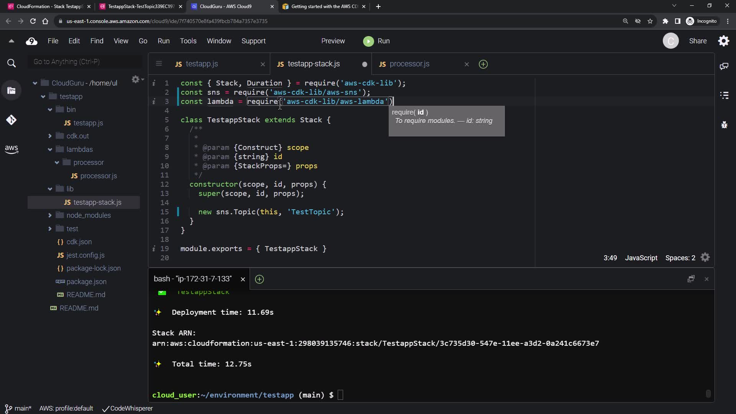
Task: Expand the cdk.out folder
Action: 50,136
